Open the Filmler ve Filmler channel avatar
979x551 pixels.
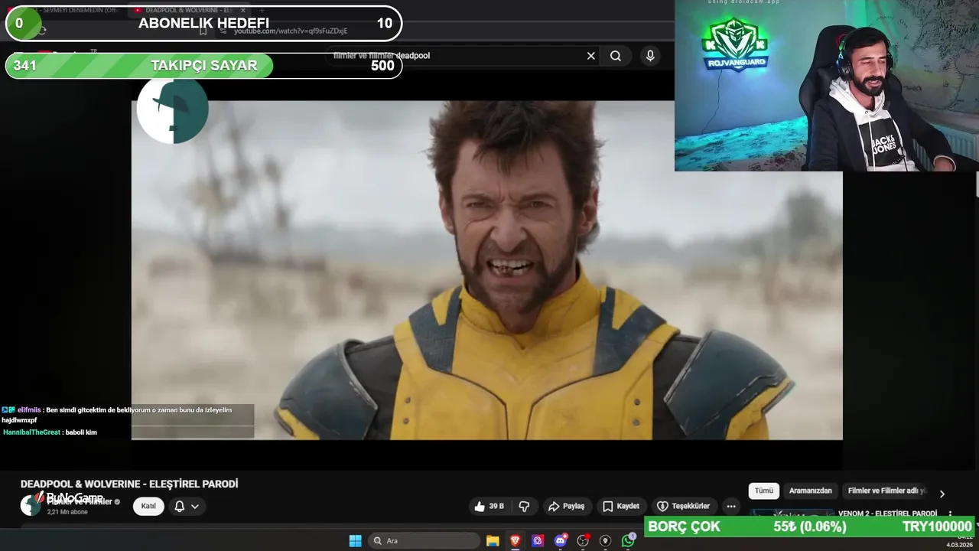[x=31, y=505]
